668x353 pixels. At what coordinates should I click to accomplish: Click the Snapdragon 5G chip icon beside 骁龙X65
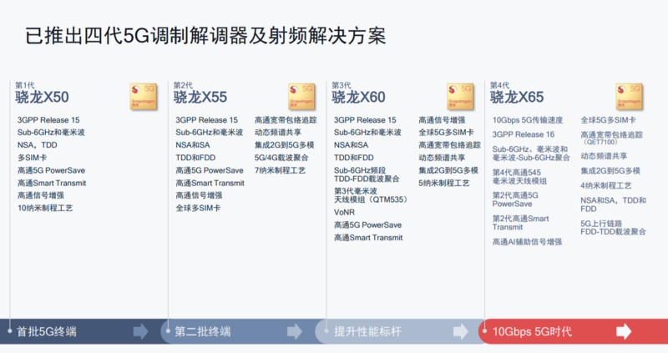pos(630,97)
